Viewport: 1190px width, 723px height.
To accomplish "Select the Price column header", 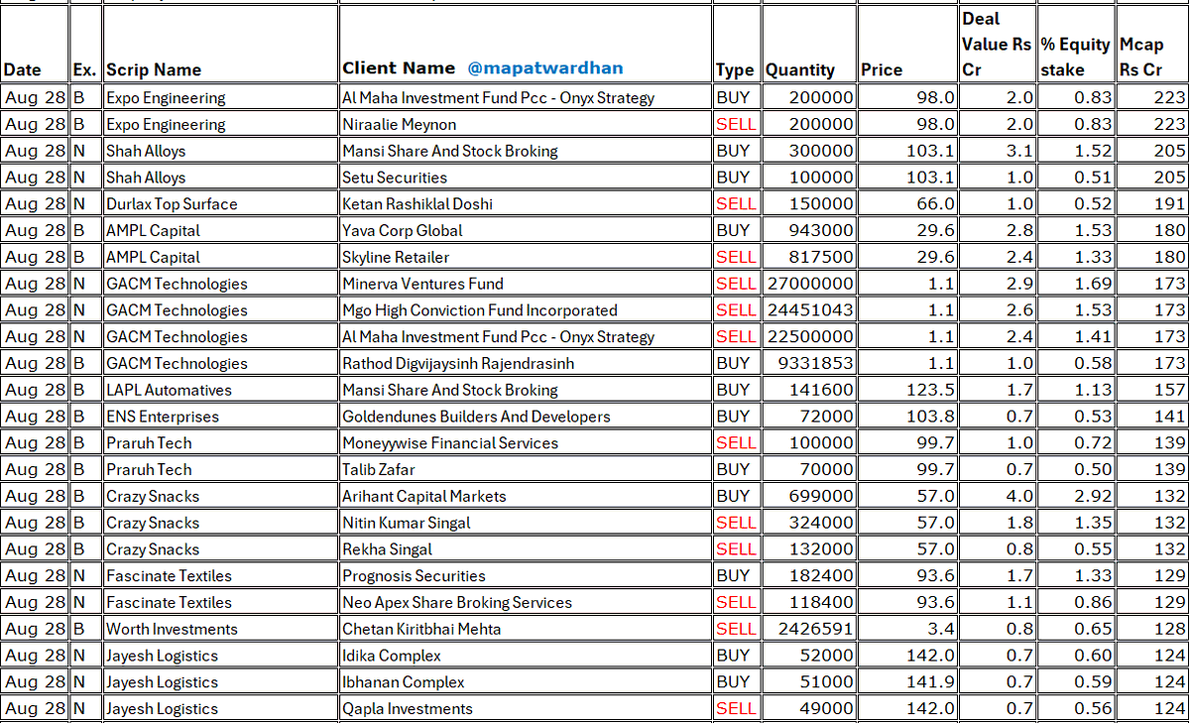I will pyautogui.click(x=907, y=45).
